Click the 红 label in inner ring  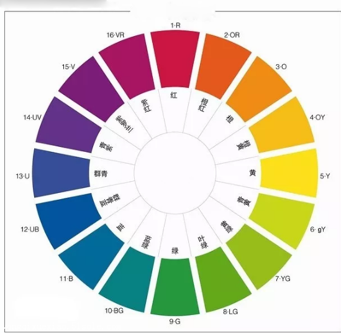pos(174,95)
